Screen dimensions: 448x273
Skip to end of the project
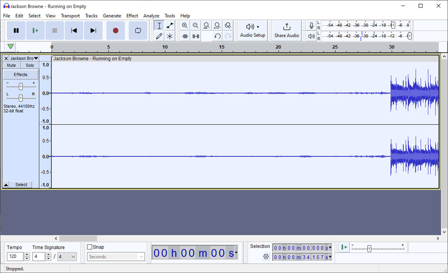[x=93, y=30]
